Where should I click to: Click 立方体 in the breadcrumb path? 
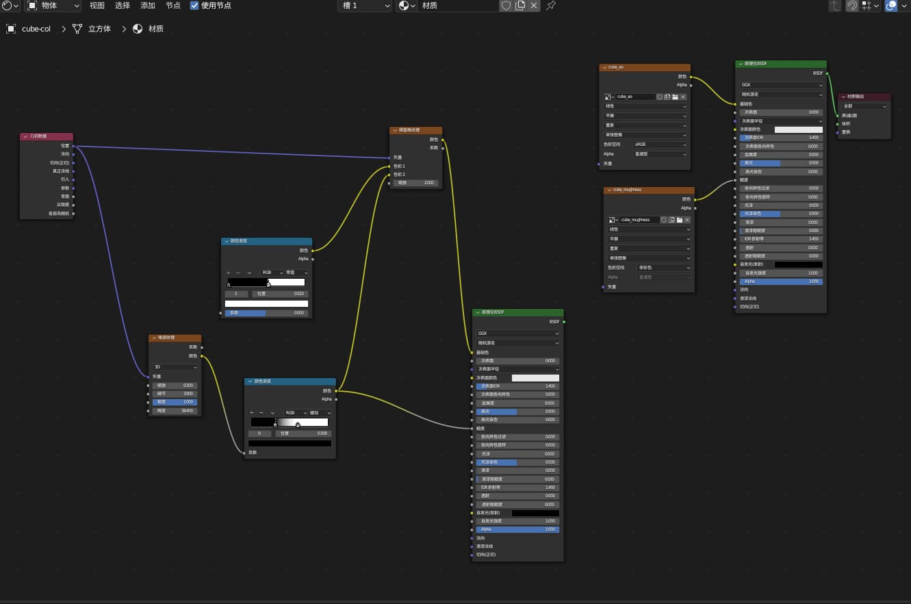click(x=99, y=29)
